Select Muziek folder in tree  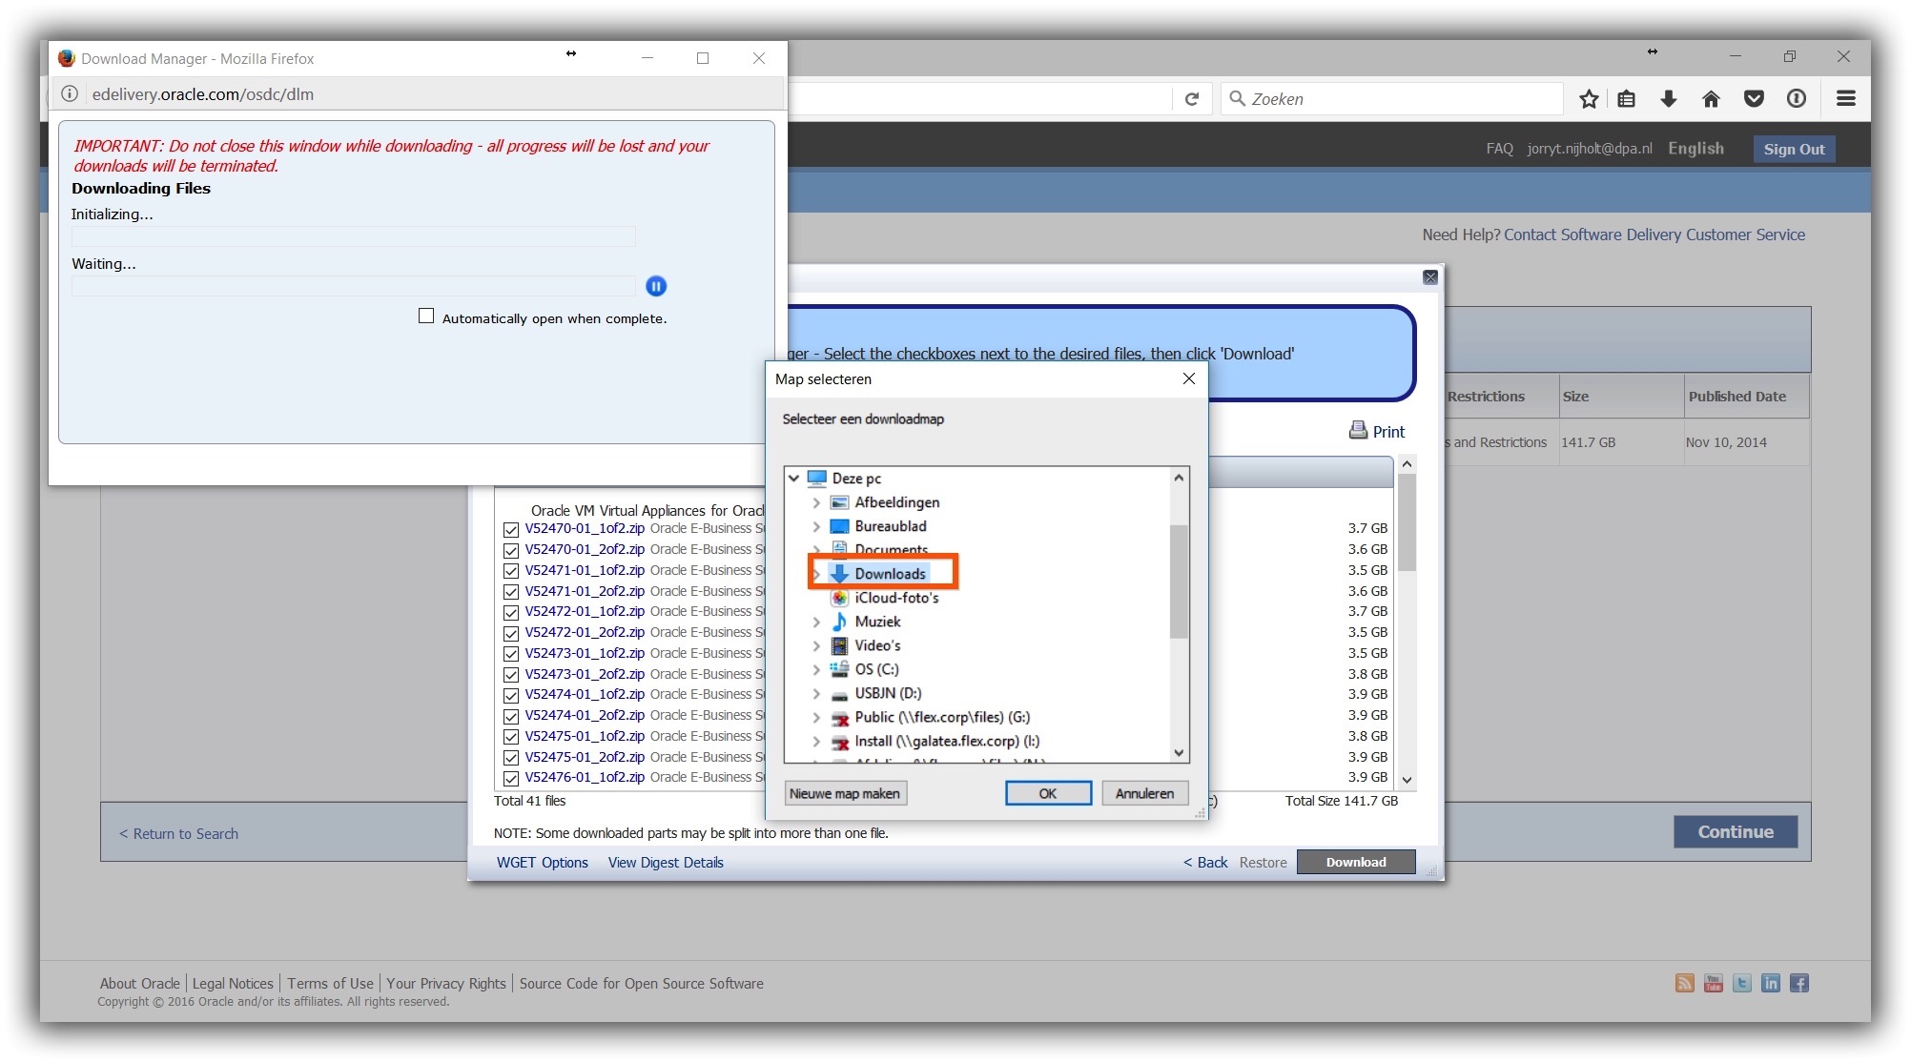876,622
